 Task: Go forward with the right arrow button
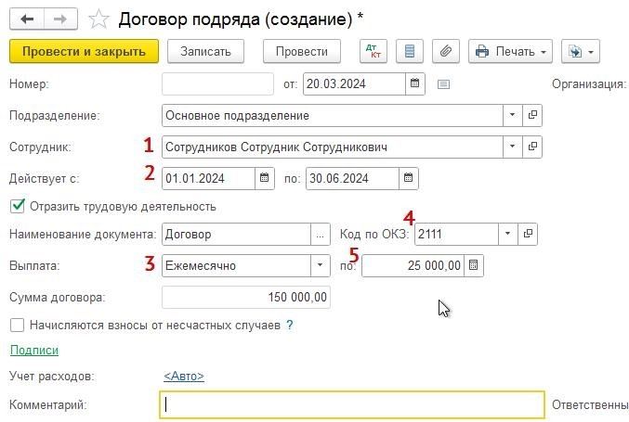pos(60,19)
